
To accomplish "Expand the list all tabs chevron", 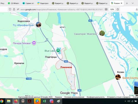I will coord(133,3).
